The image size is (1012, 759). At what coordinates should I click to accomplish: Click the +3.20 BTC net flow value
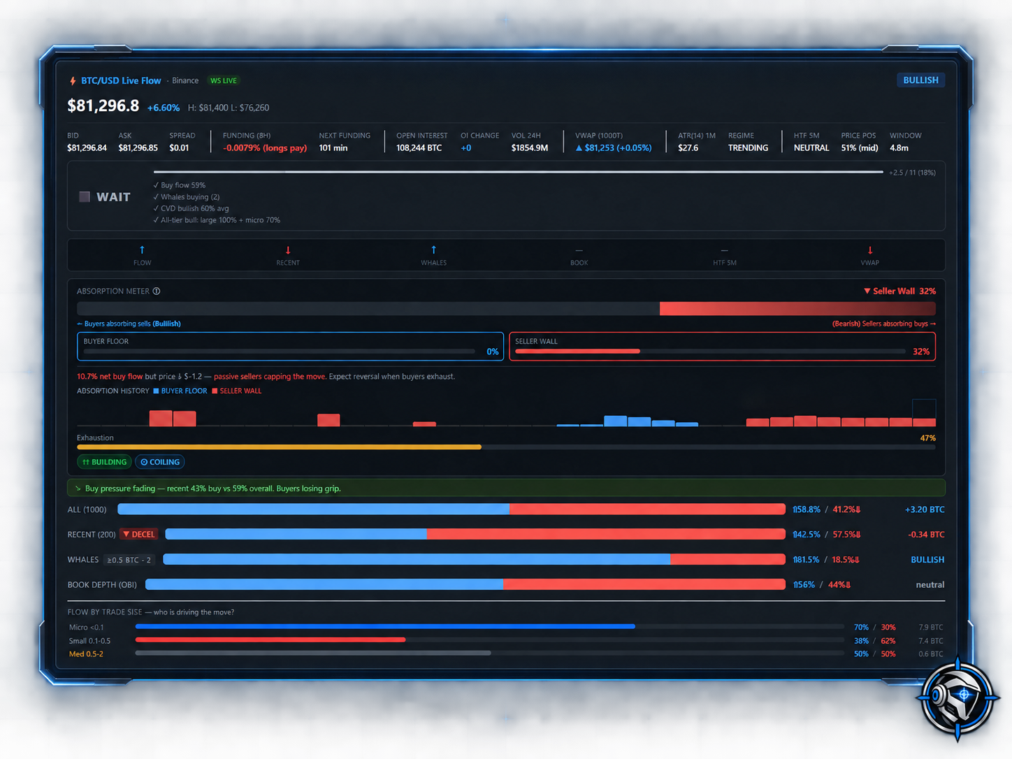click(x=924, y=509)
